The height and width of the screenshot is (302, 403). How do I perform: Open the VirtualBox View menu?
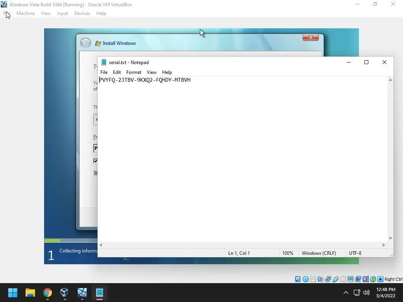(46, 13)
